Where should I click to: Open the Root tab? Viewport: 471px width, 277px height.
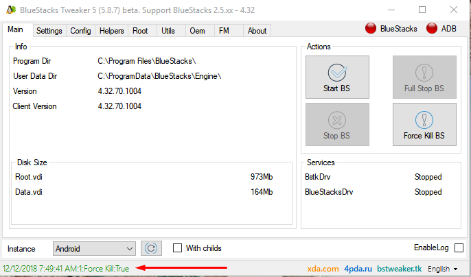[x=140, y=31]
